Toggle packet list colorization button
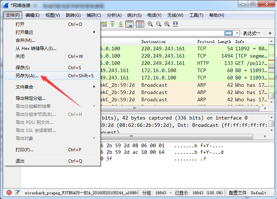The image size is (277, 199). point(140,24)
